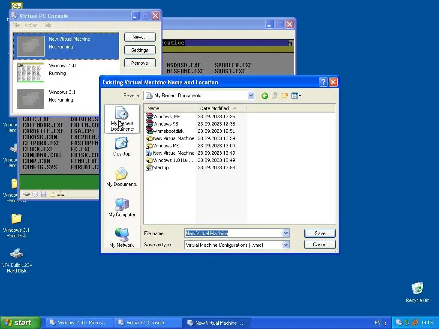This screenshot has height=329, width=439.
Task: Select Windows 1.0 running machine in console
Action: point(66,72)
